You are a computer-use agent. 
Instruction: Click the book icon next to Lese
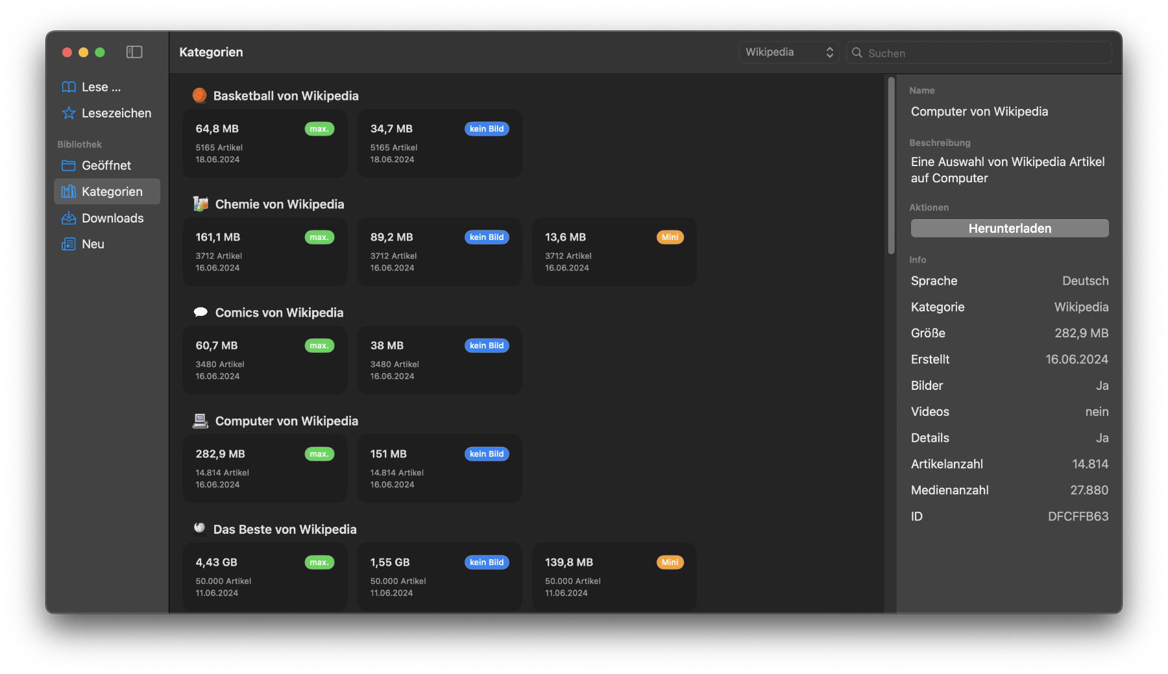pyautogui.click(x=69, y=87)
